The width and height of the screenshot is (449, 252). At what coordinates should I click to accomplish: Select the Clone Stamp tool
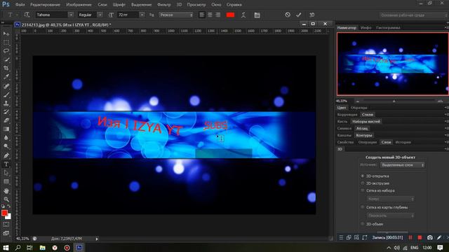coord(6,103)
